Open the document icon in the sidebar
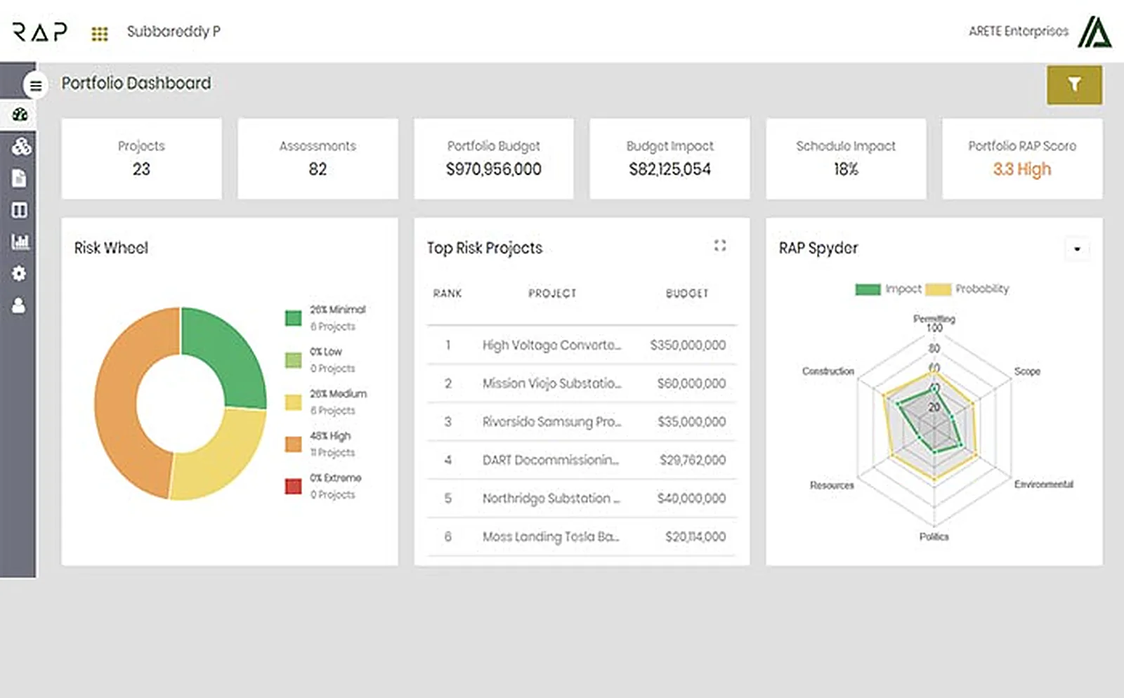1124x698 pixels. tap(19, 178)
